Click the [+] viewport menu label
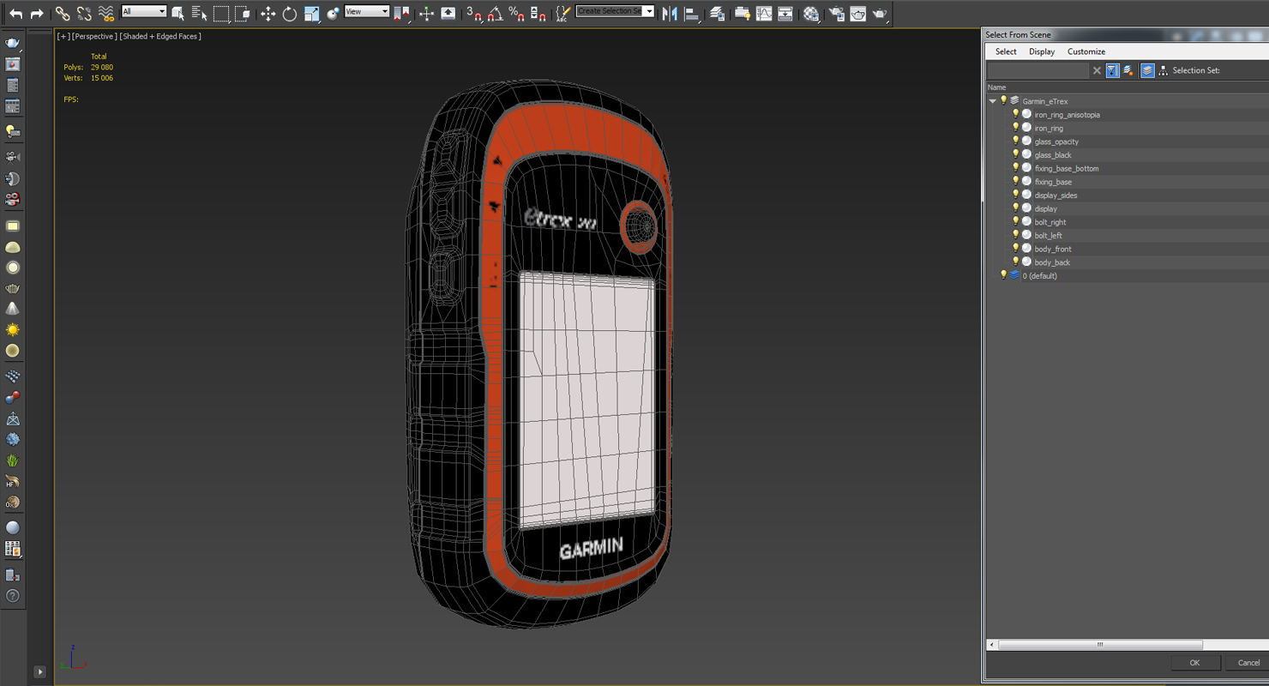This screenshot has height=686, width=1269. click(x=63, y=36)
